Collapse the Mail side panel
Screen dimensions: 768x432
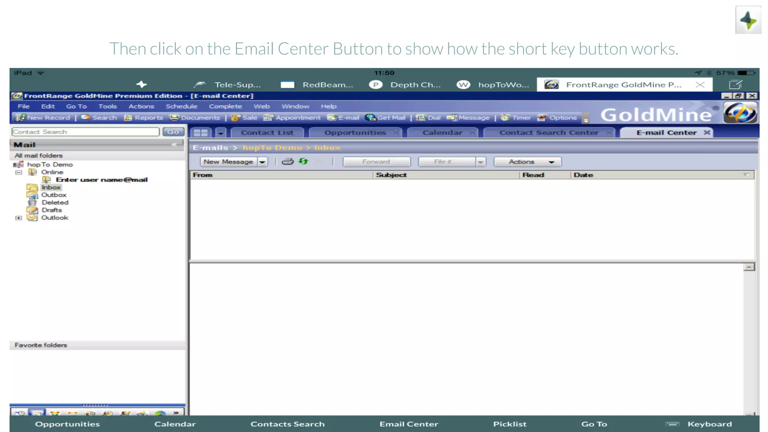click(x=174, y=144)
